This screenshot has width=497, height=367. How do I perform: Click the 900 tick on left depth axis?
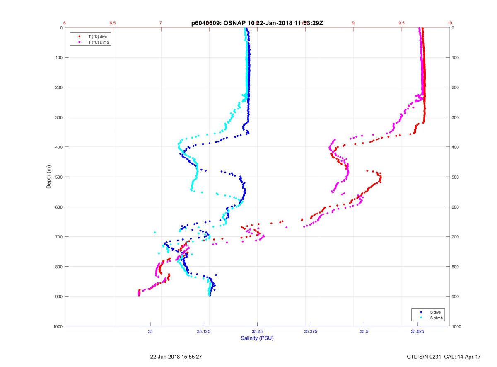[x=58, y=297]
